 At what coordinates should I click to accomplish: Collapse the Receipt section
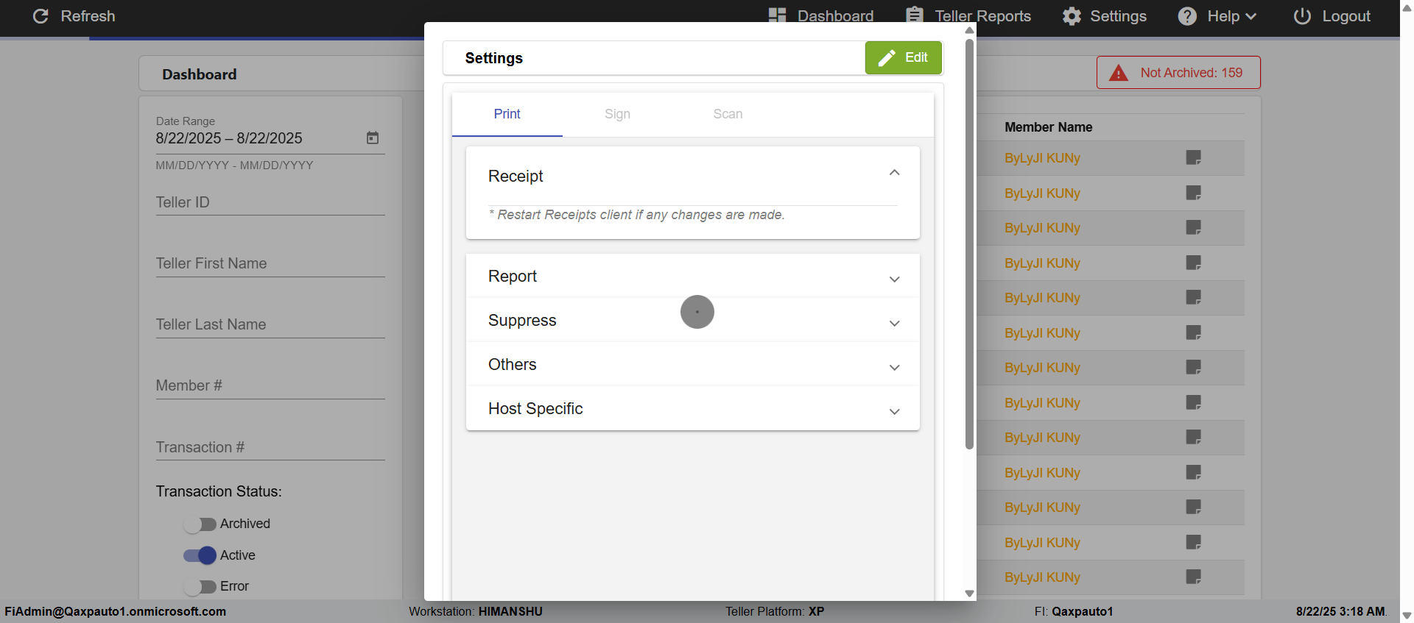point(894,173)
